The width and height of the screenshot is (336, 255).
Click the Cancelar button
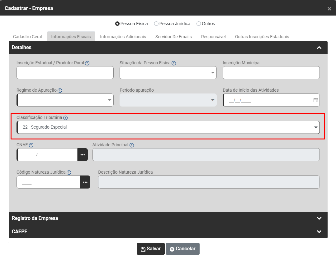tap(182, 249)
